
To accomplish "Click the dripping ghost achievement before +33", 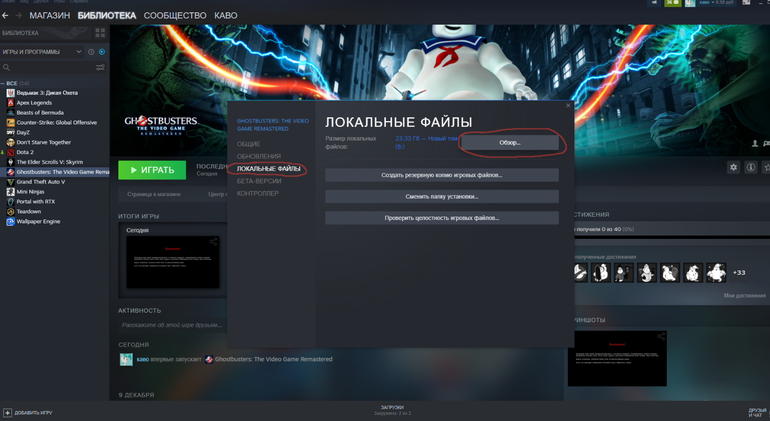I will coord(716,272).
